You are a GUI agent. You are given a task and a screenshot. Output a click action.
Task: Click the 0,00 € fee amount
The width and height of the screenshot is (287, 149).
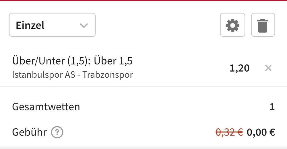(x=261, y=132)
